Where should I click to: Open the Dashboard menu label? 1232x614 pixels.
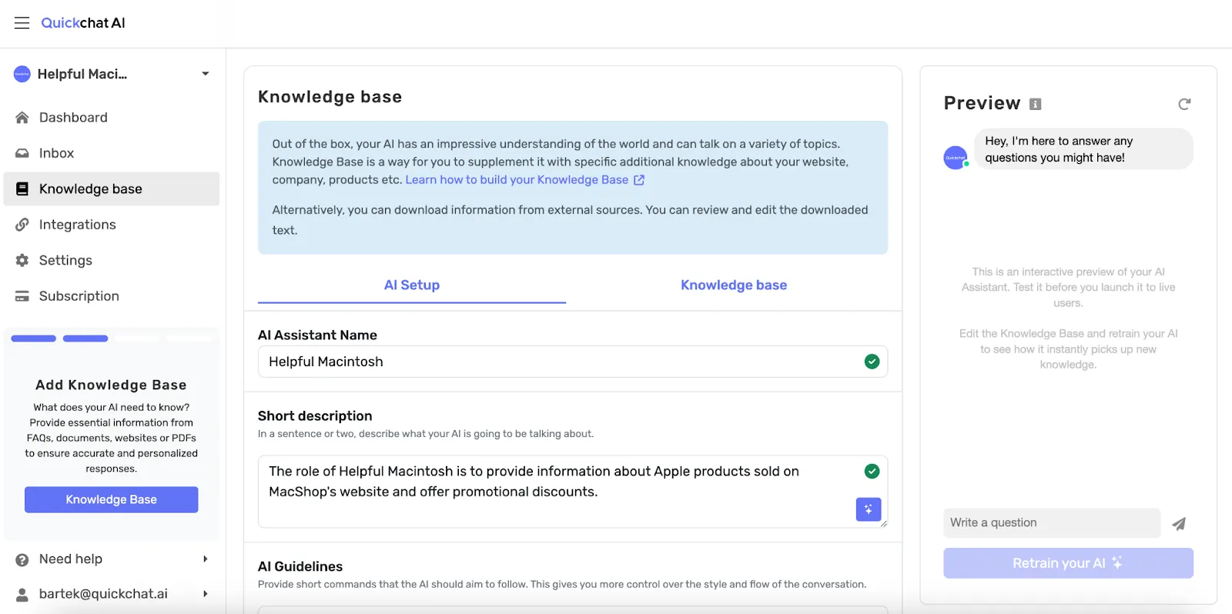pos(73,118)
